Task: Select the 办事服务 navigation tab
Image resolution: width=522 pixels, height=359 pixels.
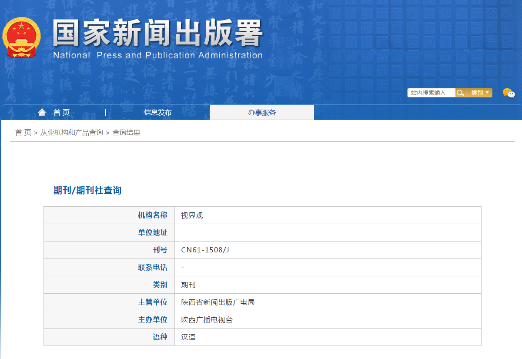Action: tap(262, 113)
